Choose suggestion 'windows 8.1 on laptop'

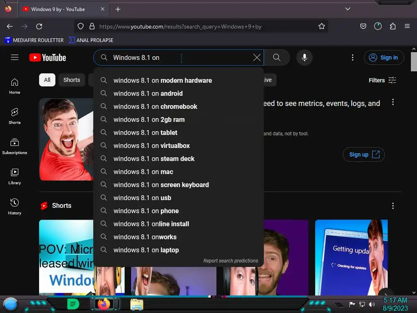(179, 250)
